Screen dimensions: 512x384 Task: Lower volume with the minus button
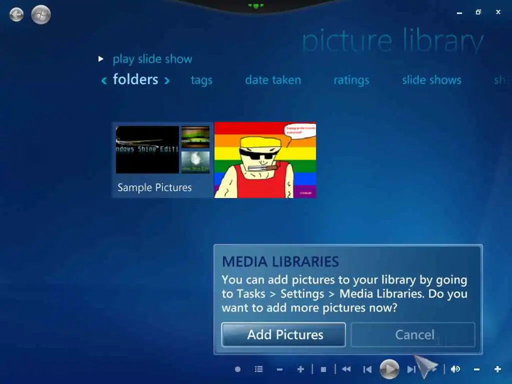[x=476, y=369]
